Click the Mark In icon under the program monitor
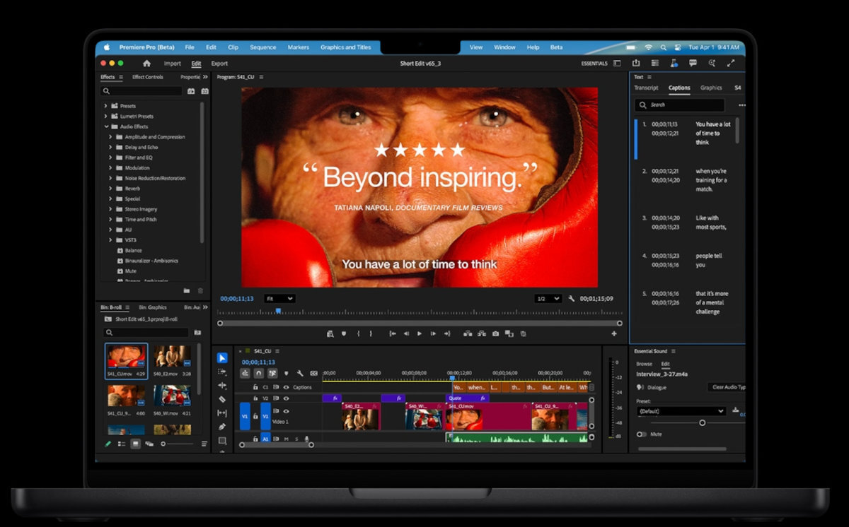The height and width of the screenshot is (527, 849). (357, 333)
